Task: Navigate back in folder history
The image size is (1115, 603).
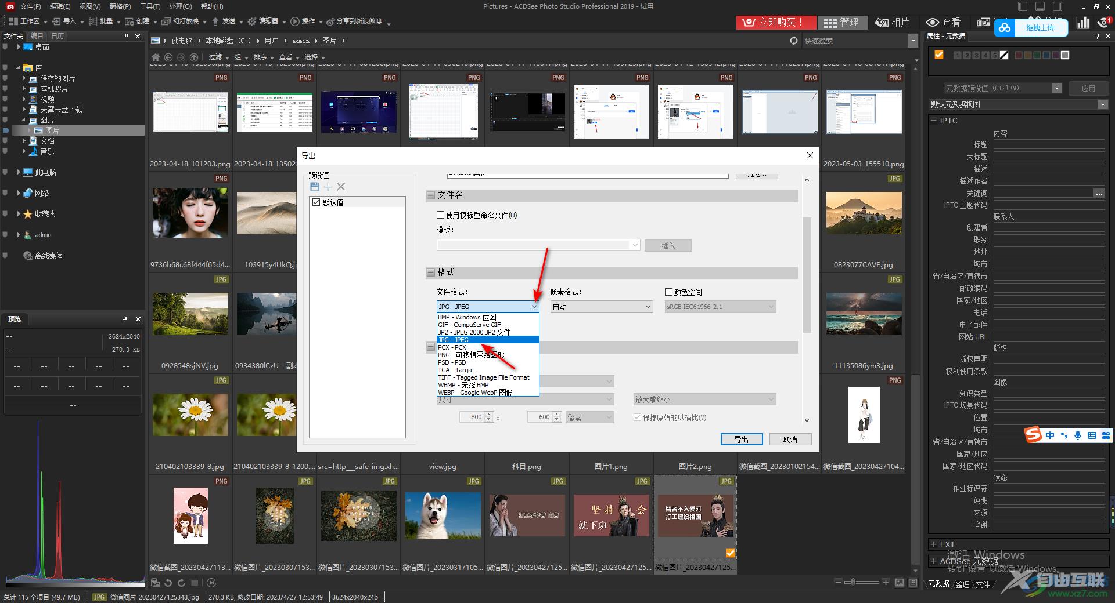Action: 168,57
